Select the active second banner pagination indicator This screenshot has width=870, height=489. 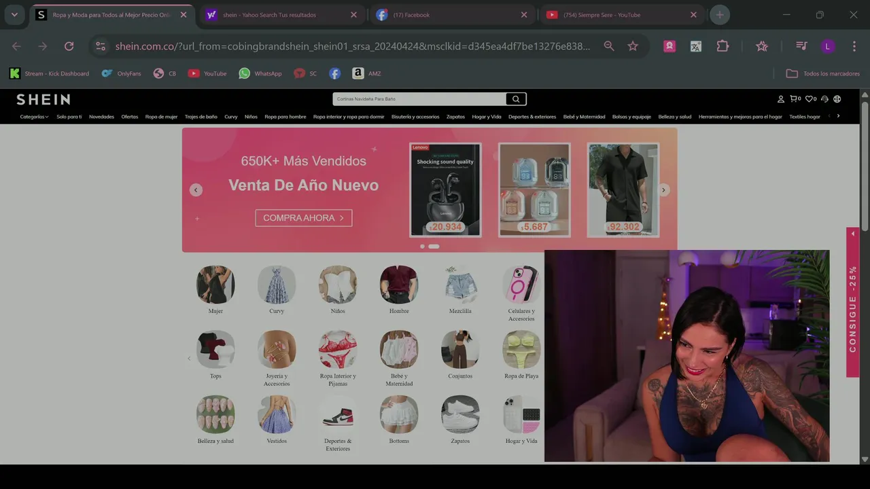(x=434, y=247)
